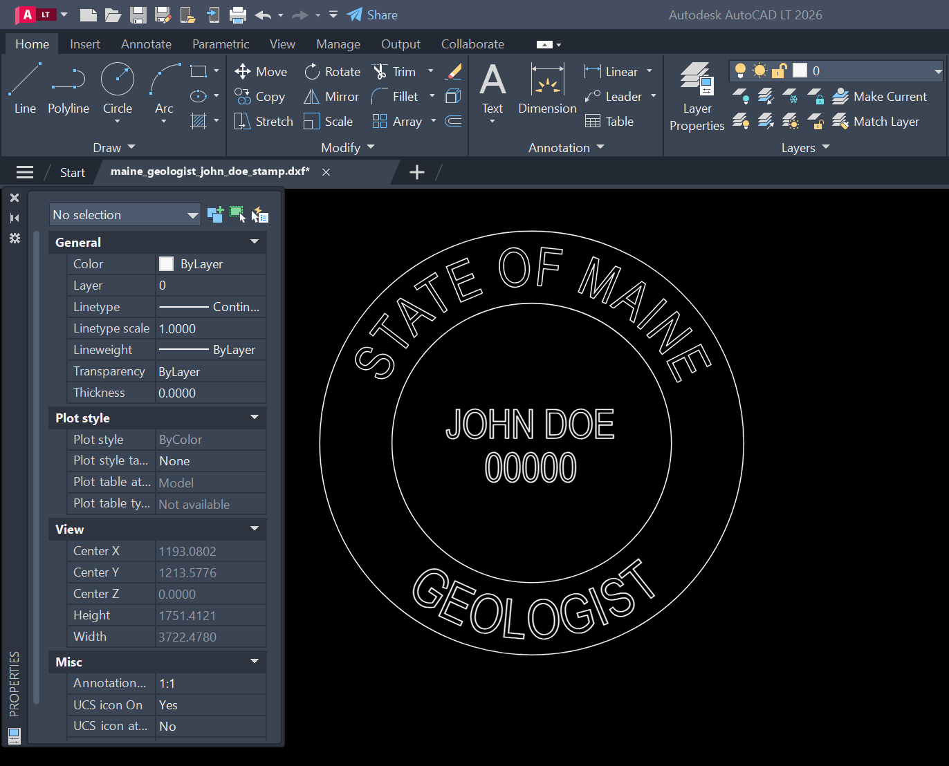
Task: Open the No selection dropdown
Action: (125, 214)
